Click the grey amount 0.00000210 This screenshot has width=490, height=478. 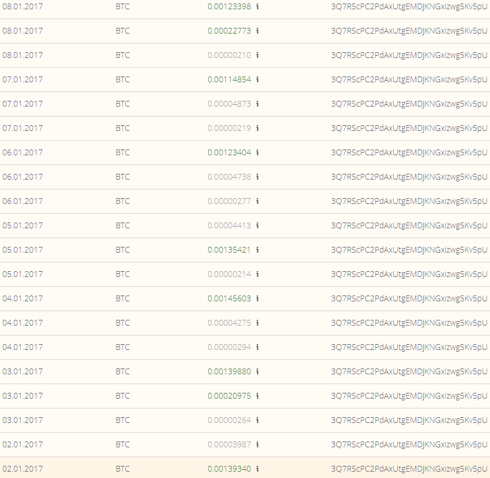pos(230,55)
